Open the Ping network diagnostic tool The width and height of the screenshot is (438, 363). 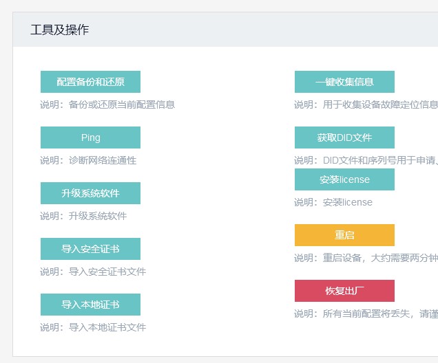click(90, 137)
